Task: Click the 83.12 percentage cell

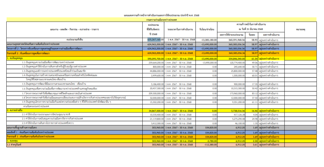Action: 252,94
